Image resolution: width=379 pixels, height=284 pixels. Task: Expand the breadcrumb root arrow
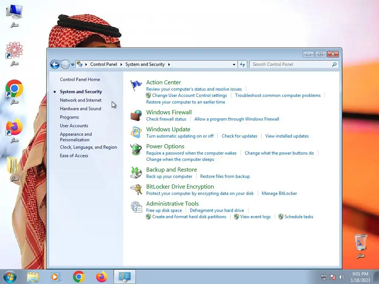click(86, 64)
